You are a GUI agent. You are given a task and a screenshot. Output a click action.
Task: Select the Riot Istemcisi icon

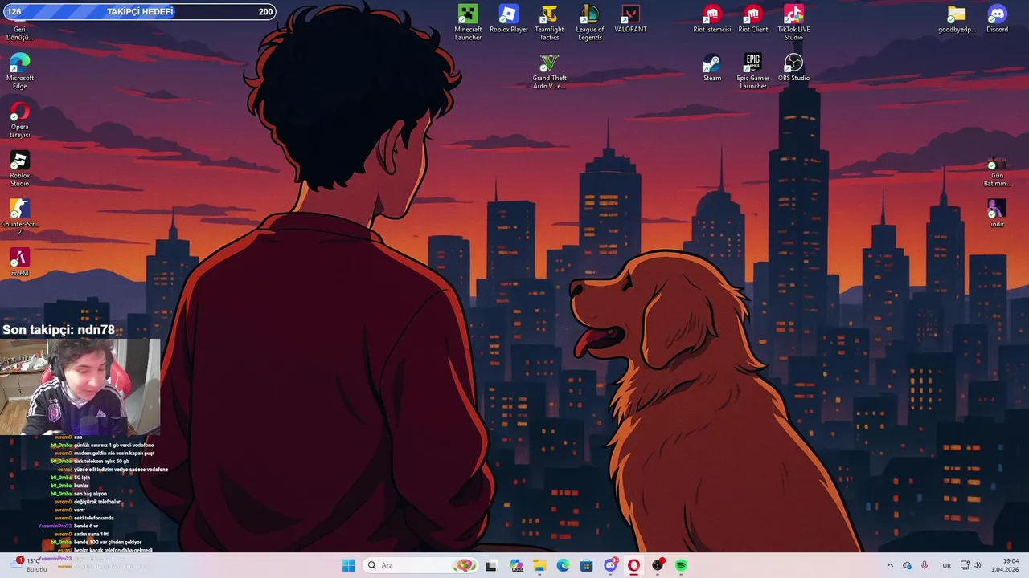point(712,19)
